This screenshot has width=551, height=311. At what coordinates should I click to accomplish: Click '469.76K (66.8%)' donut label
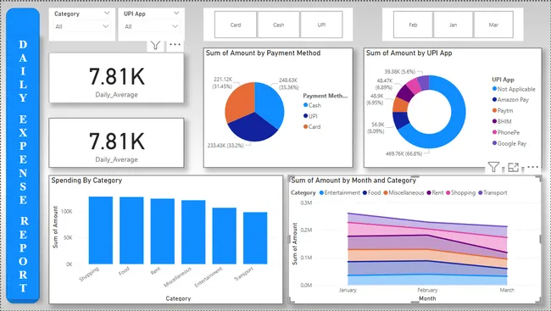click(404, 153)
